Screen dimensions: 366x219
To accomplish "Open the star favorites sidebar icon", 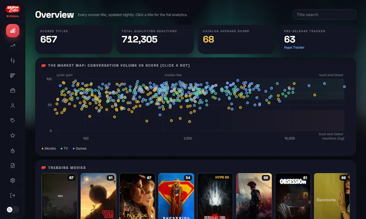I will (13, 135).
